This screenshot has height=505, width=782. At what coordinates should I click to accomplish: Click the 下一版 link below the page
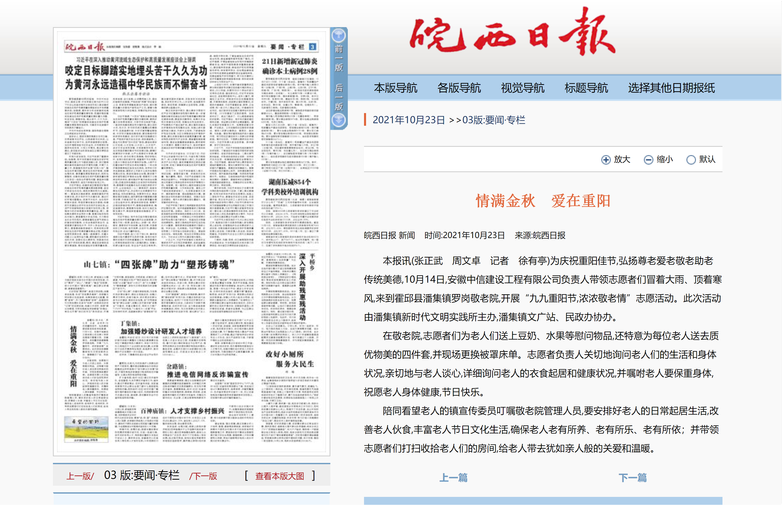point(203,476)
